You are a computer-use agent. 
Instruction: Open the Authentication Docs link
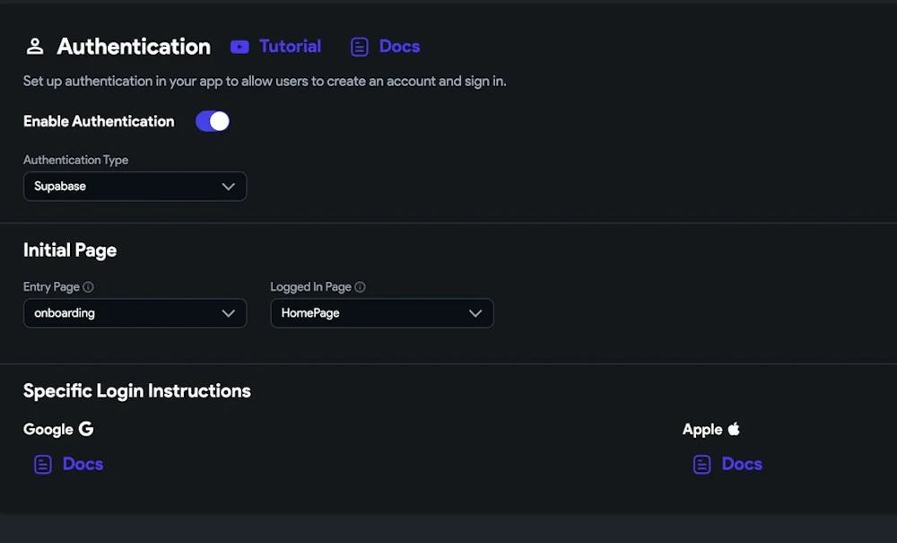399,47
